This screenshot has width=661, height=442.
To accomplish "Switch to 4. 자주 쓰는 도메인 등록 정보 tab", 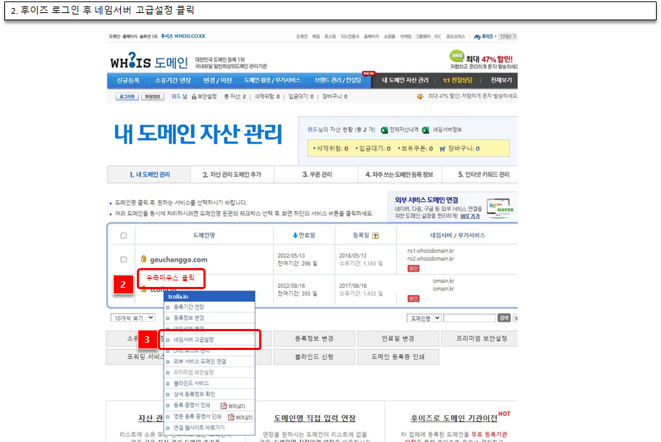I will 400,175.
